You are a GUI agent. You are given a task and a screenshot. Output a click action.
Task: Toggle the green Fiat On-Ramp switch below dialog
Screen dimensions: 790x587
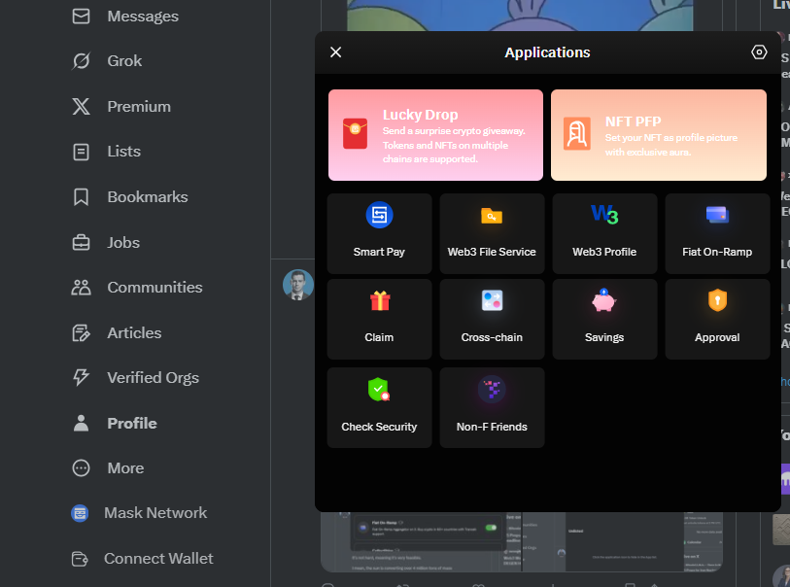click(491, 528)
